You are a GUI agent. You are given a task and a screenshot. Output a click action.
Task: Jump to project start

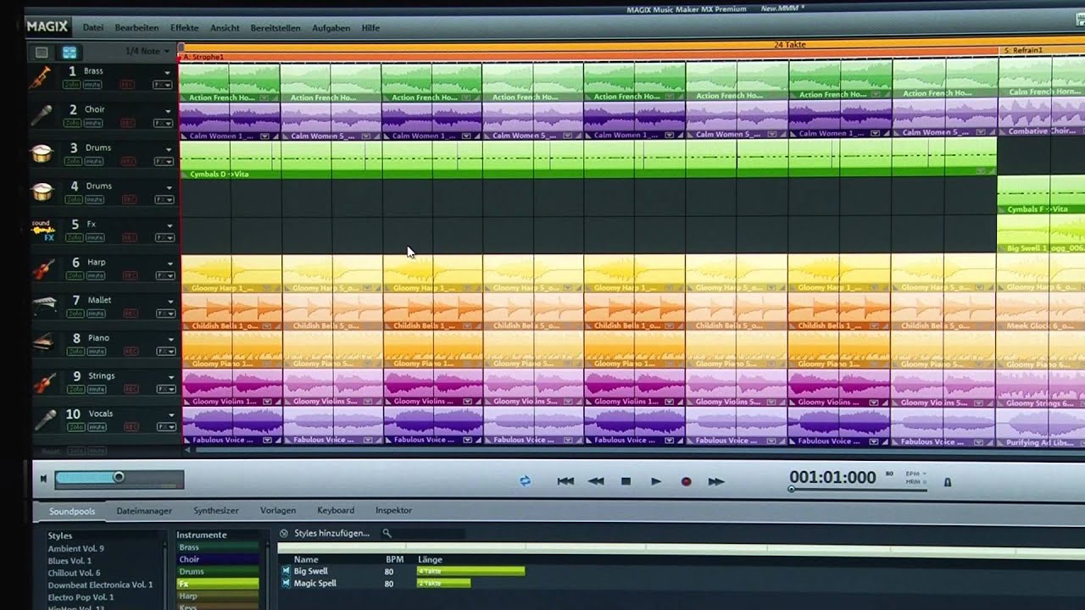click(565, 481)
